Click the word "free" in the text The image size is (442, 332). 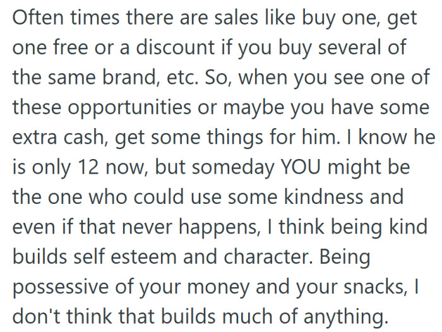[x=73, y=47]
